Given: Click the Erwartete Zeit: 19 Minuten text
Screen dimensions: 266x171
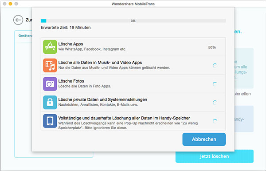Looking at the screenshot, I should click(66, 28).
